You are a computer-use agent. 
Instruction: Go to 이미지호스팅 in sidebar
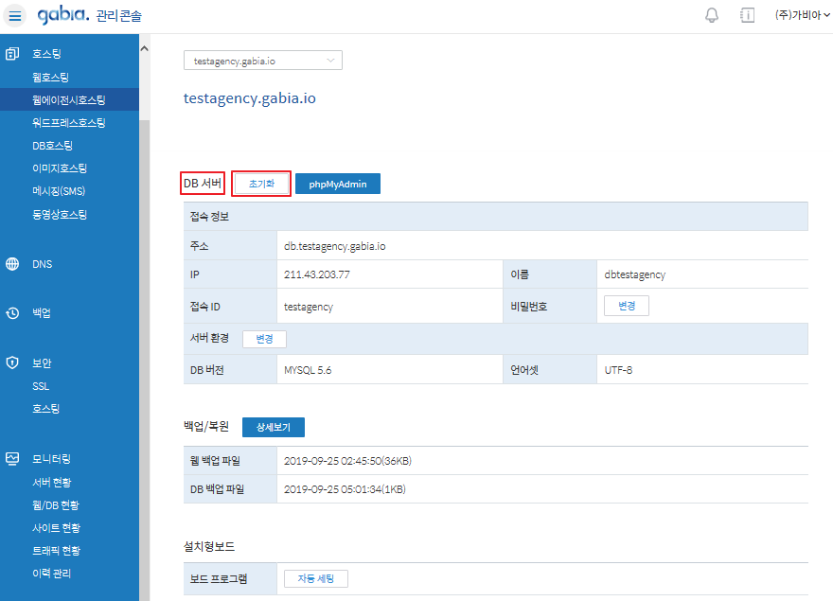point(60,168)
